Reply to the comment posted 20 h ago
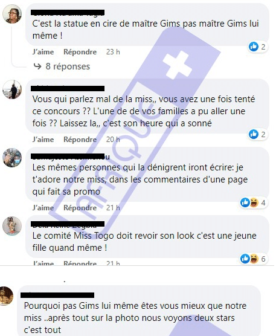Viewport: 276px width, 336px height. pyautogui.click(x=80, y=140)
